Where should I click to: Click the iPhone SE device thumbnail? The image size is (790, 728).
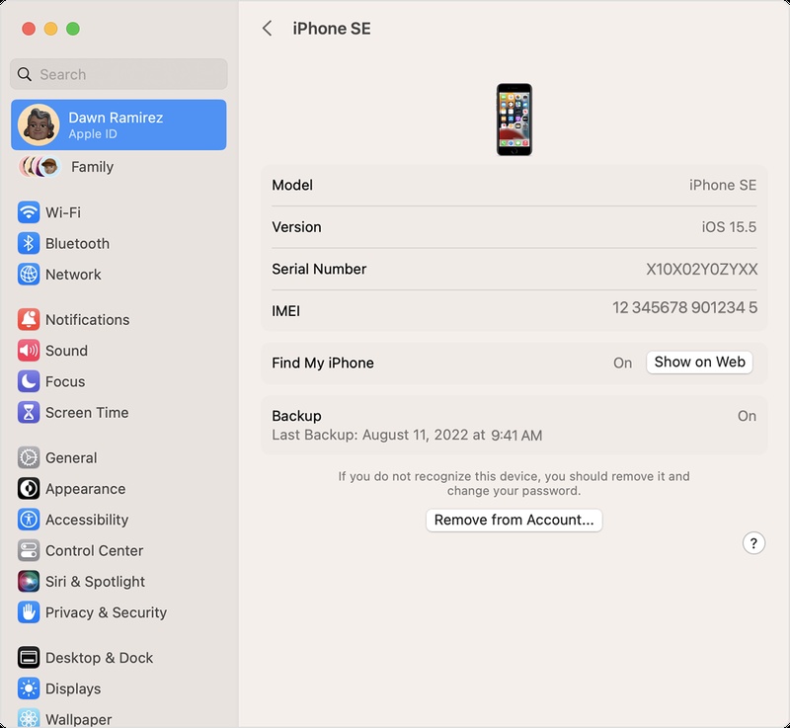click(513, 120)
